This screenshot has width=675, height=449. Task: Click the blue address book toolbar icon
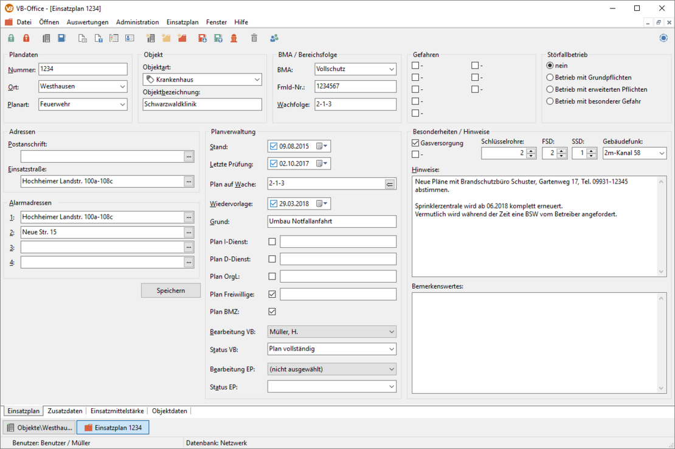[x=61, y=38]
